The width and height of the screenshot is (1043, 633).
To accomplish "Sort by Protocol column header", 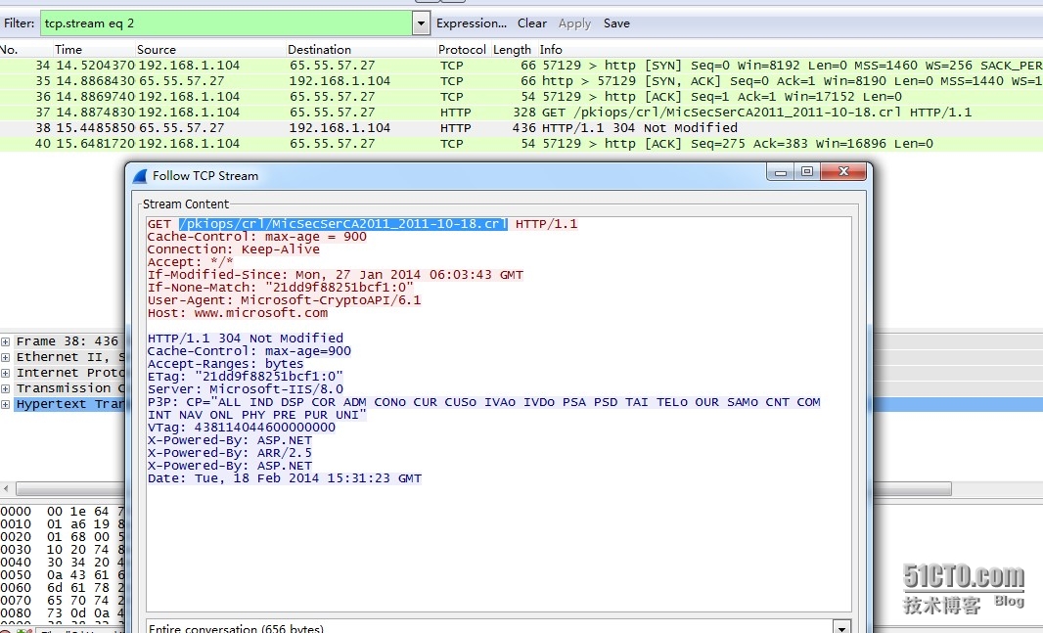I will (462, 49).
